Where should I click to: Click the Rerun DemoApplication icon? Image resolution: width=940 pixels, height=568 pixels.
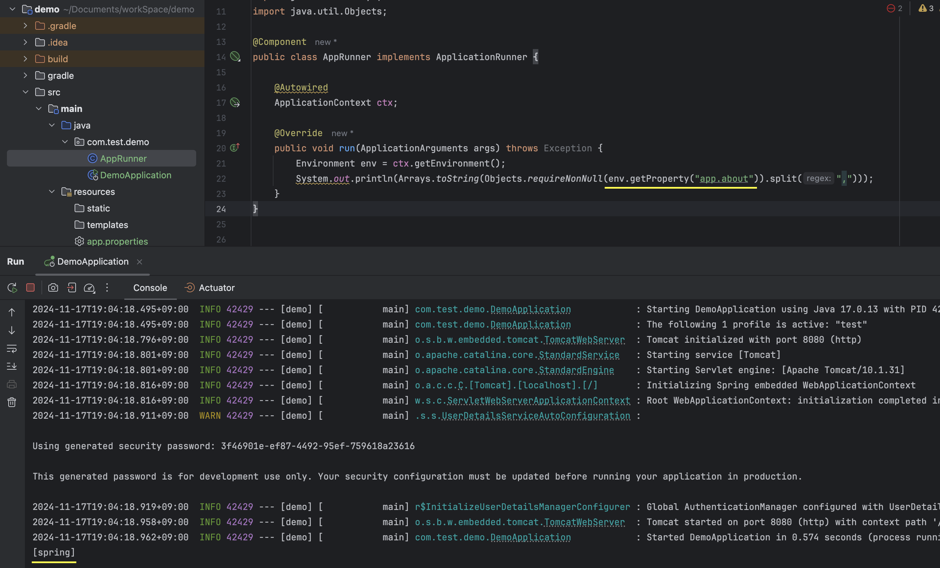12,288
